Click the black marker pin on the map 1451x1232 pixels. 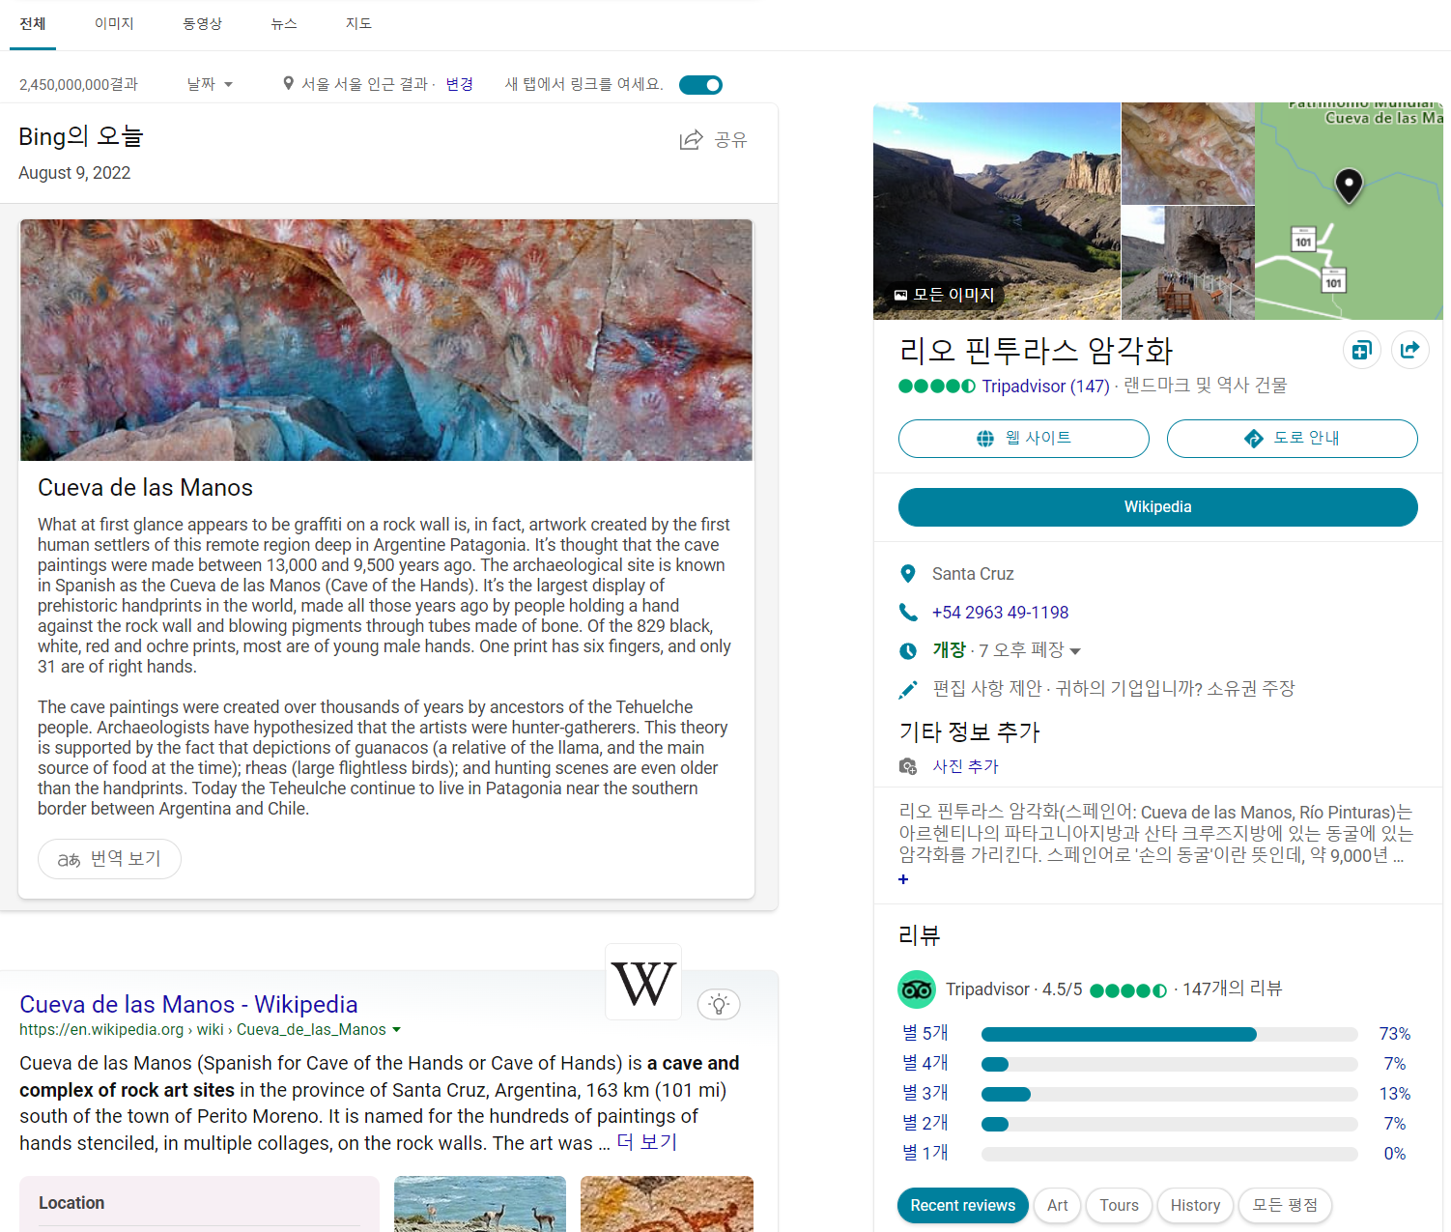[x=1349, y=185]
